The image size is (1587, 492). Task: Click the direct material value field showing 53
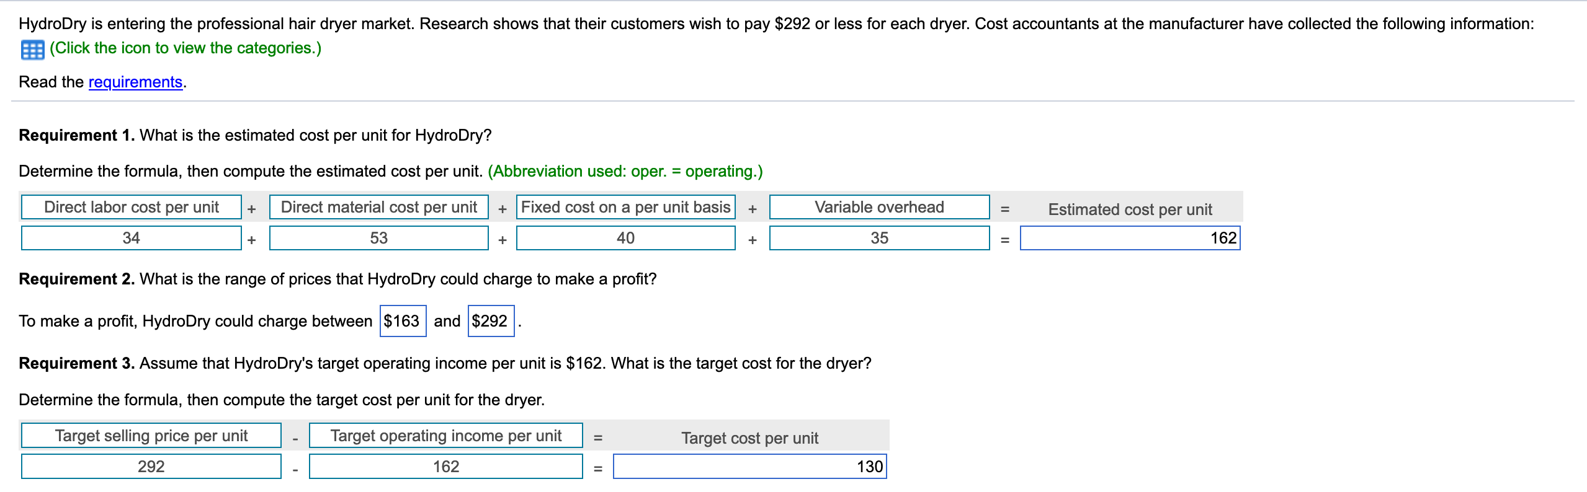tap(379, 238)
